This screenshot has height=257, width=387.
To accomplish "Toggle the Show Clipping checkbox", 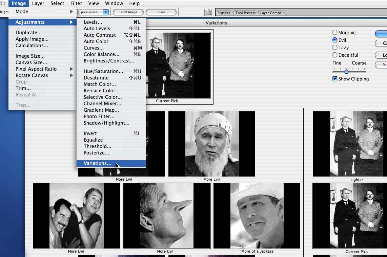I will [335, 79].
